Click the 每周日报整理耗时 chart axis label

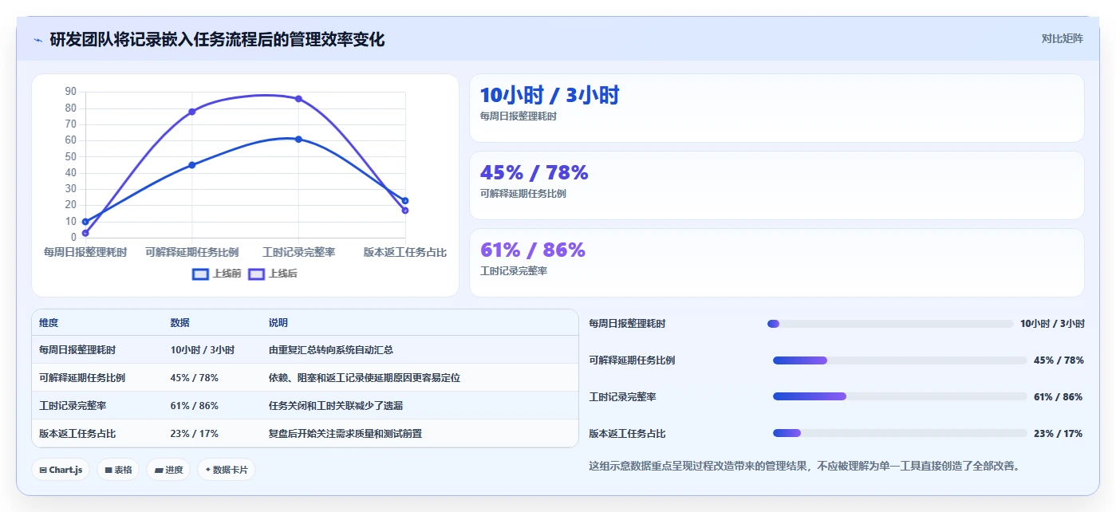[85, 252]
